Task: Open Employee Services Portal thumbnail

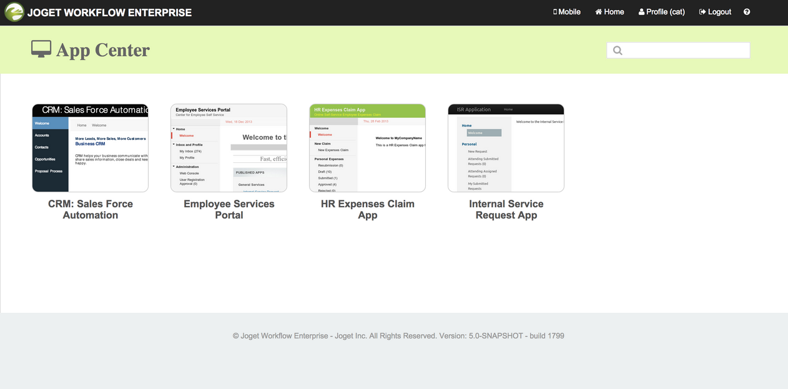Action: pyautogui.click(x=229, y=148)
